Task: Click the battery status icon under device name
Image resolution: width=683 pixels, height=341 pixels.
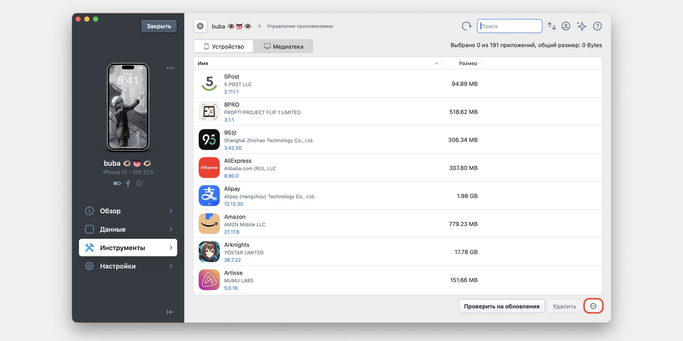Action: click(117, 183)
